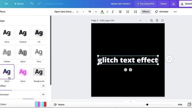Screen dimensions: 192x108
Task: Select the Glitch text style
Action: point(7,72)
